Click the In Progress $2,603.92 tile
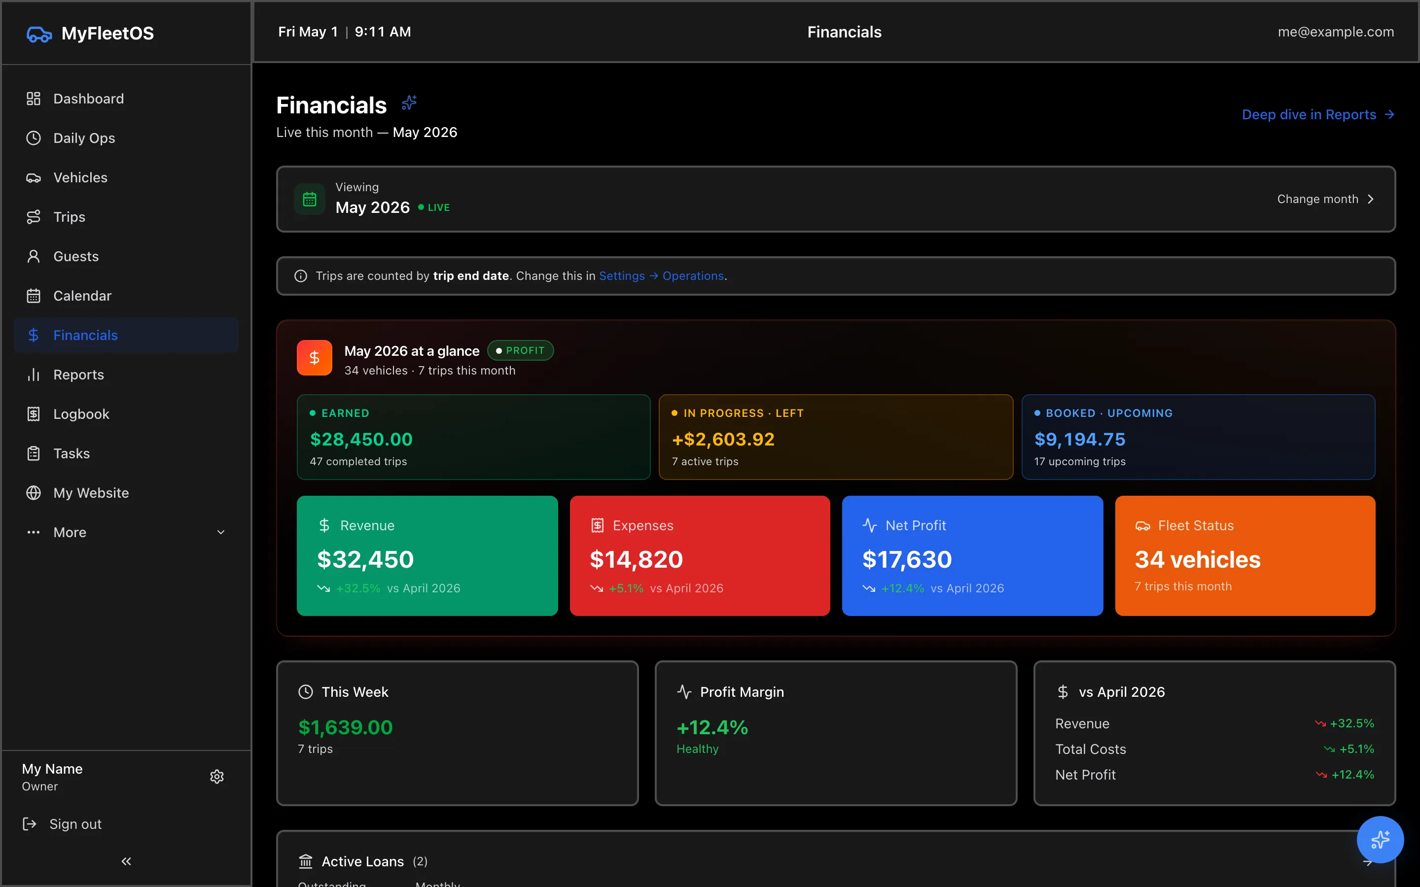Screen dimensions: 1420x887 [x=836, y=437]
